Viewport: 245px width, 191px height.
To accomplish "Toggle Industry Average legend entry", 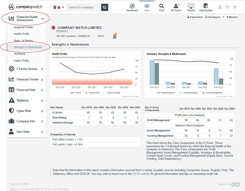I will (112, 93).
